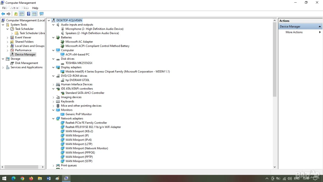Select the Speakers device icon

pos(63,33)
